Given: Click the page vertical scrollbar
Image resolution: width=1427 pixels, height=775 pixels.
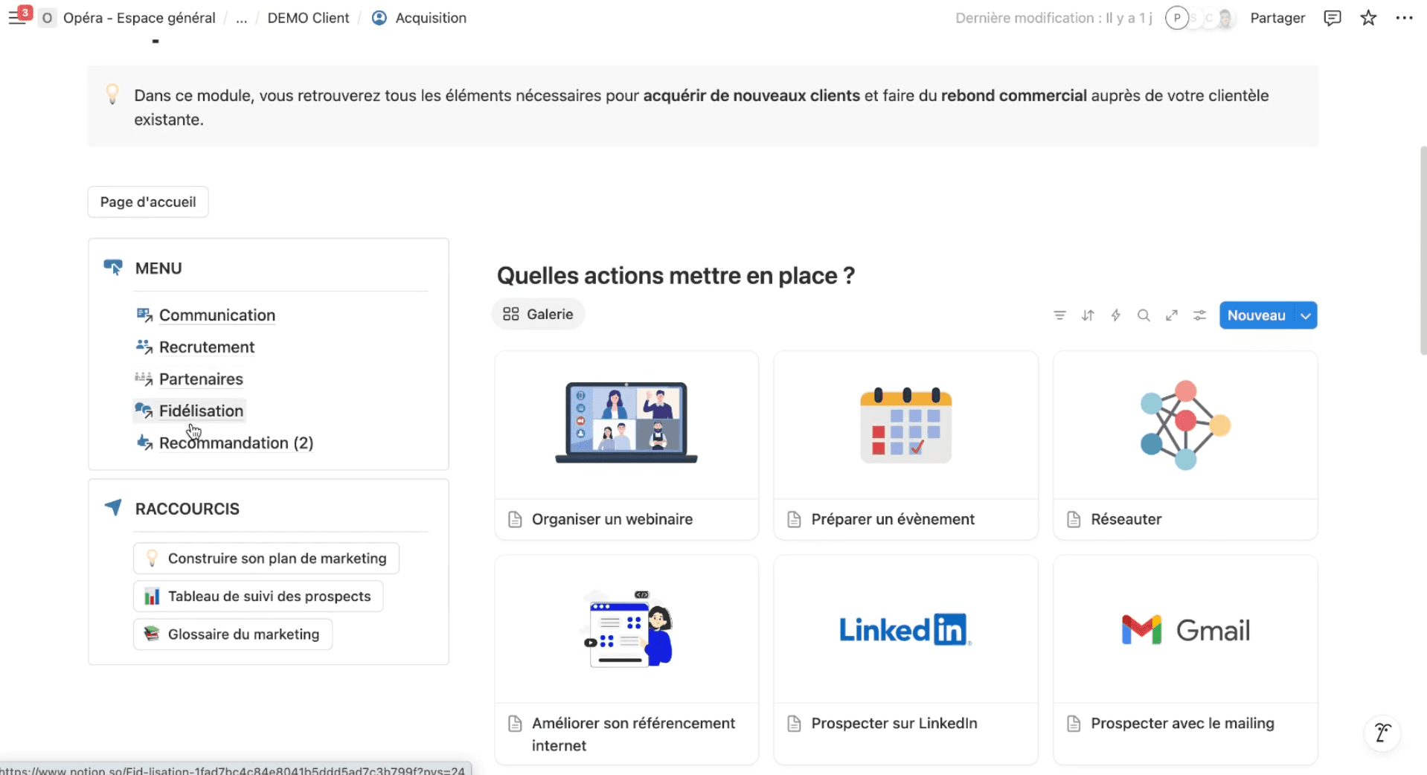Looking at the screenshot, I should [1423, 253].
